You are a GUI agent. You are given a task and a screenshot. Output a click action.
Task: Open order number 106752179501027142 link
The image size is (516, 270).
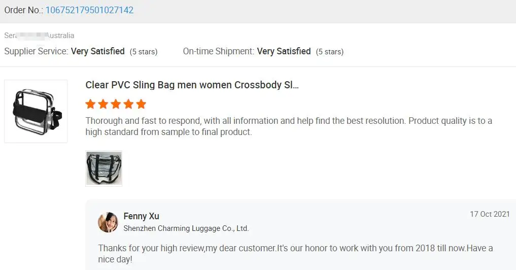89,10
